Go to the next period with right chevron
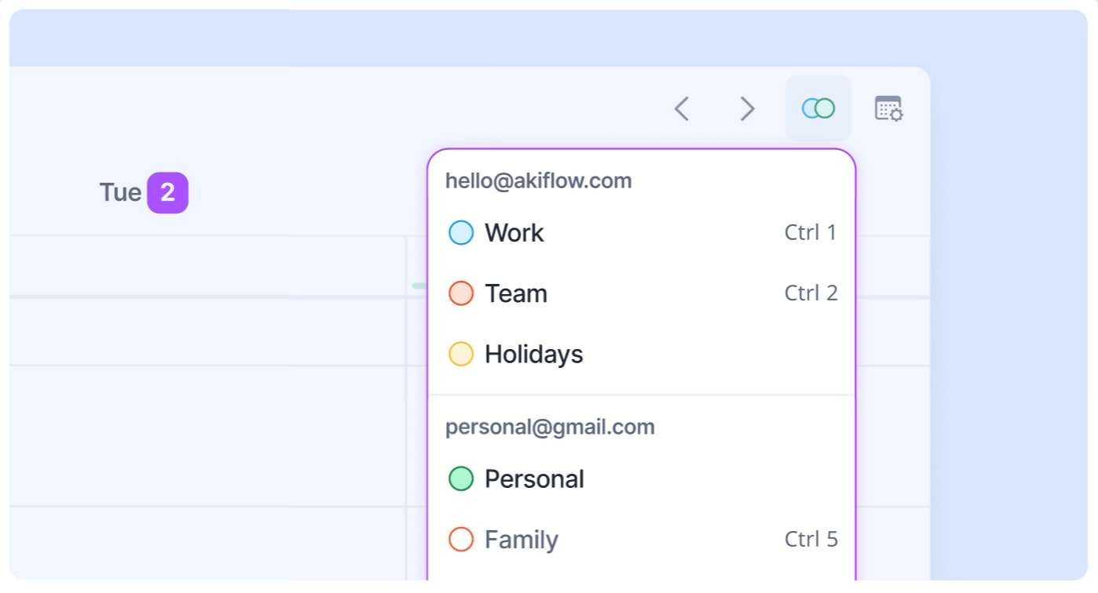 (747, 109)
